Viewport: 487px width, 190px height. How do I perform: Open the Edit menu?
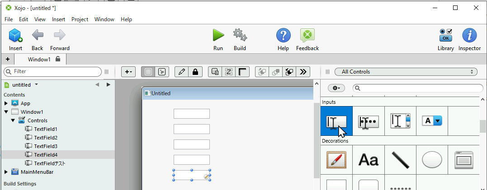pos(24,19)
